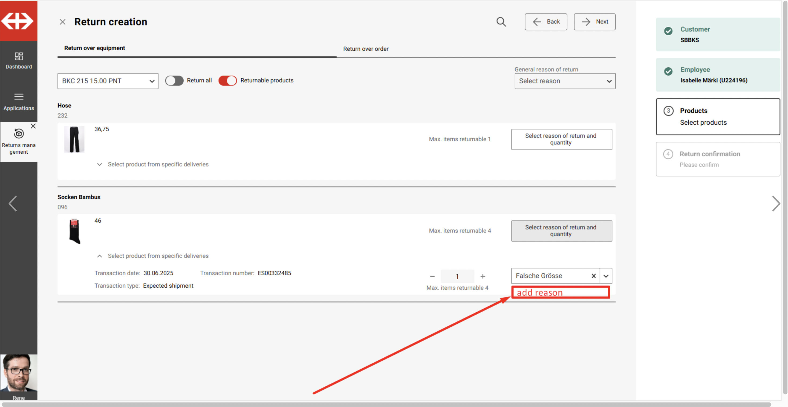Clear the Falsche Grösse selection
This screenshot has height=407, width=788.
pos(593,276)
